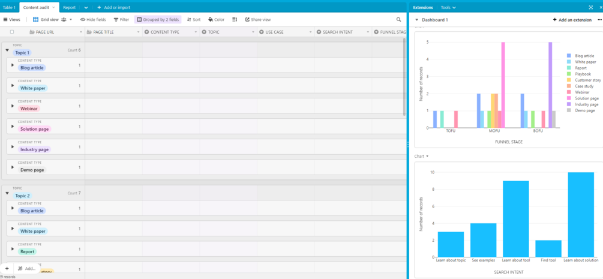Open the Tools dropdown menu
The image size is (603, 279).
[x=448, y=7]
